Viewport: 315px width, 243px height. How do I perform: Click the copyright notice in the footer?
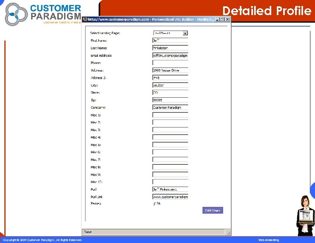click(43, 240)
